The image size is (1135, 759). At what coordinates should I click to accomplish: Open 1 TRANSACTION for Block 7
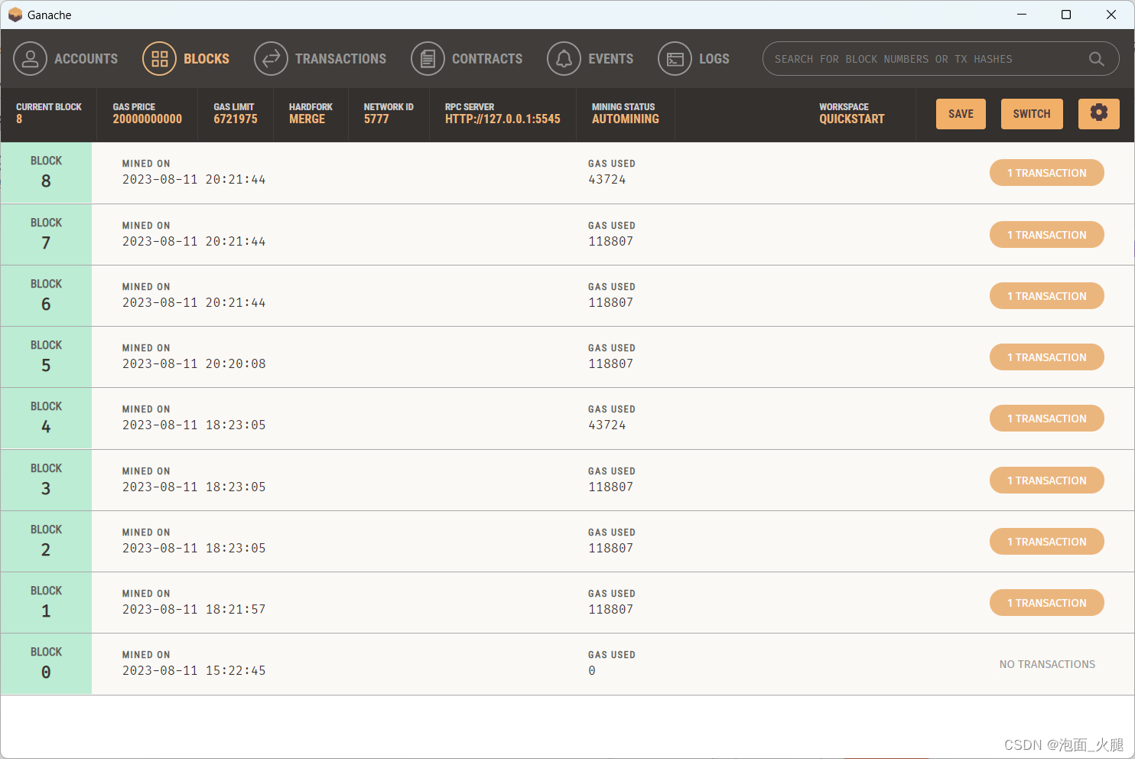point(1046,235)
